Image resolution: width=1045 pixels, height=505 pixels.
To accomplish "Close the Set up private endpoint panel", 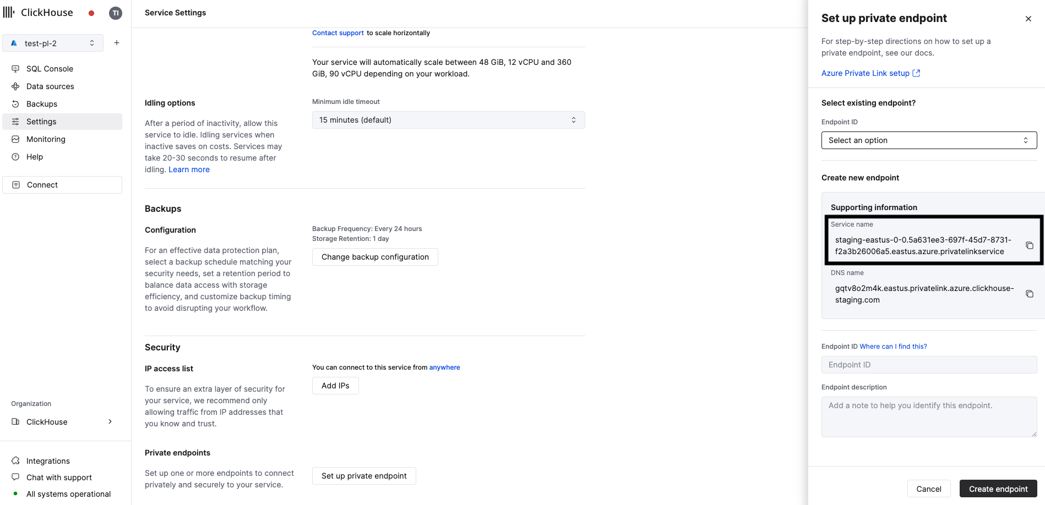I will [x=1028, y=18].
